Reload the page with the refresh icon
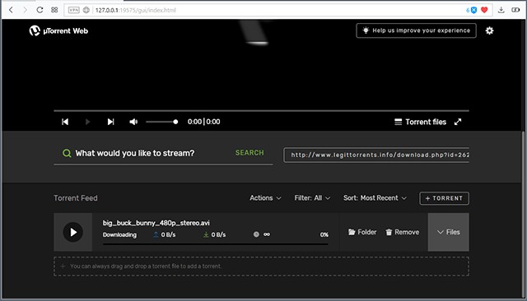This screenshot has height=301, width=527. (40, 10)
